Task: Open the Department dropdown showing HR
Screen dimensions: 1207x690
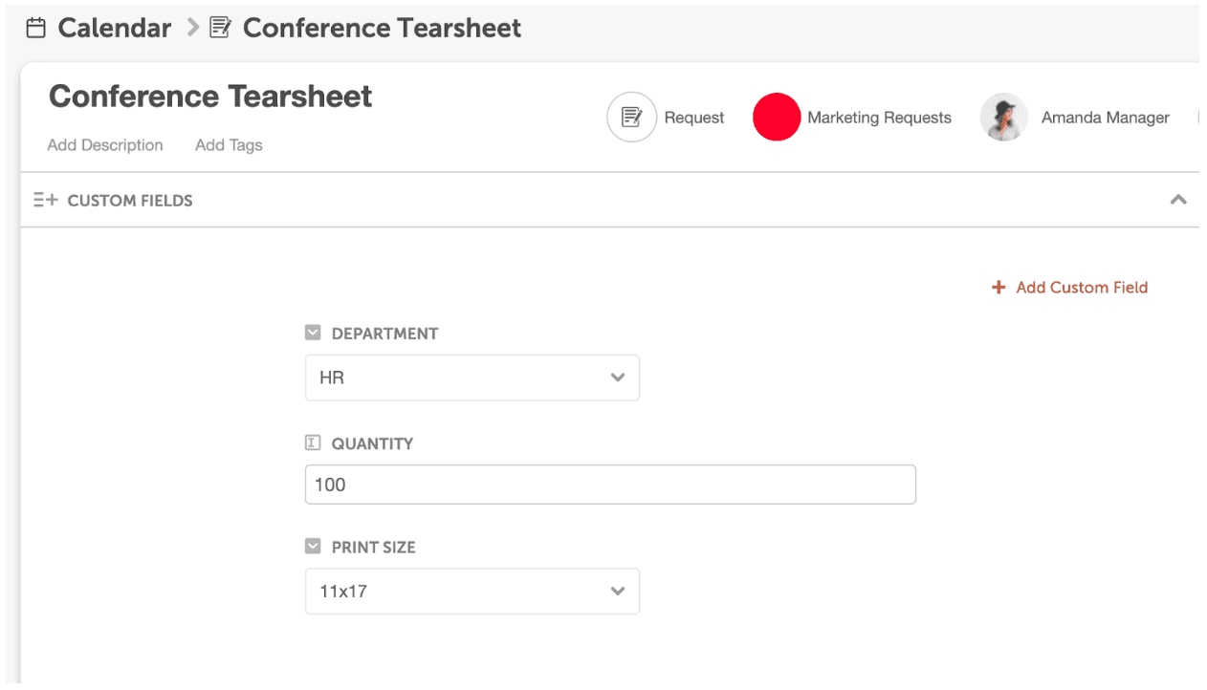Action: [x=472, y=377]
